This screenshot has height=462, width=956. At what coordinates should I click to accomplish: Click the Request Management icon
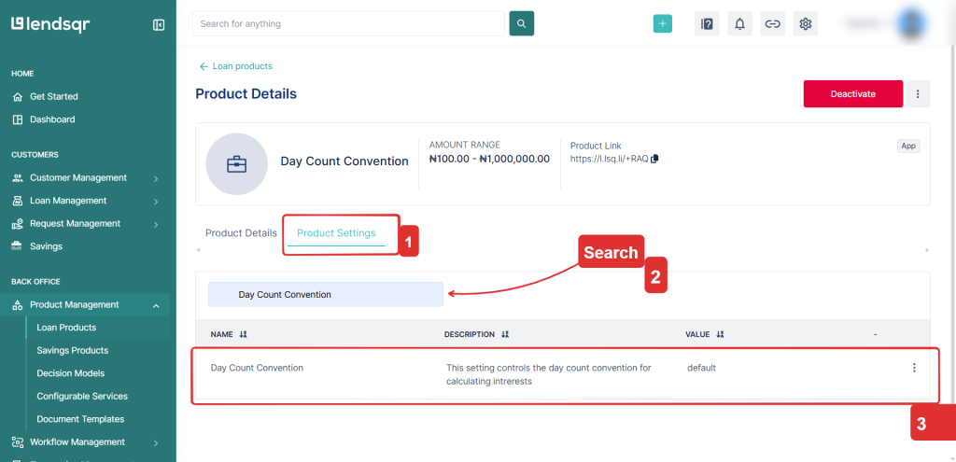coord(18,224)
